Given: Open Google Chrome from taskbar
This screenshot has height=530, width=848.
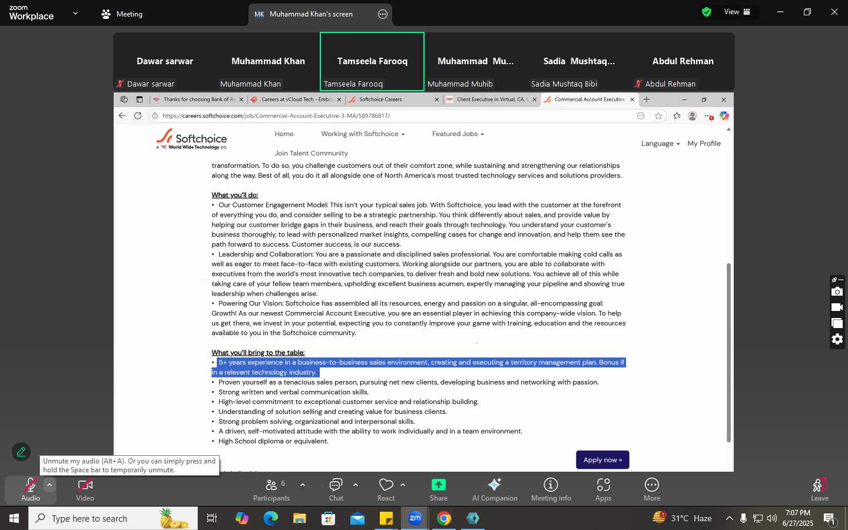Looking at the screenshot, I should pos(444,518).
